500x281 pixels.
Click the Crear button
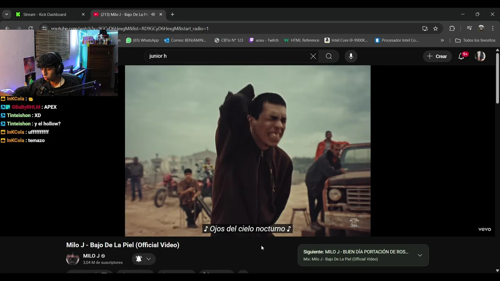pos(437,56)
